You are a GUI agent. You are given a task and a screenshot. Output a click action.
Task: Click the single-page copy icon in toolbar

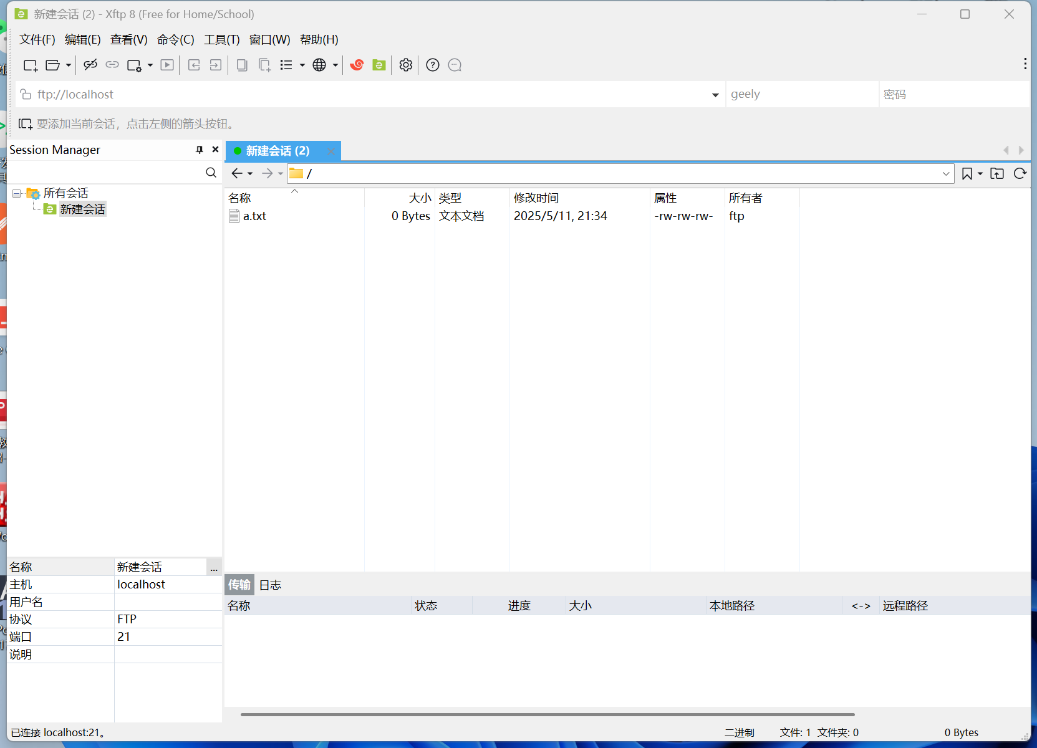pyautogui.click(x=242, y=65)
